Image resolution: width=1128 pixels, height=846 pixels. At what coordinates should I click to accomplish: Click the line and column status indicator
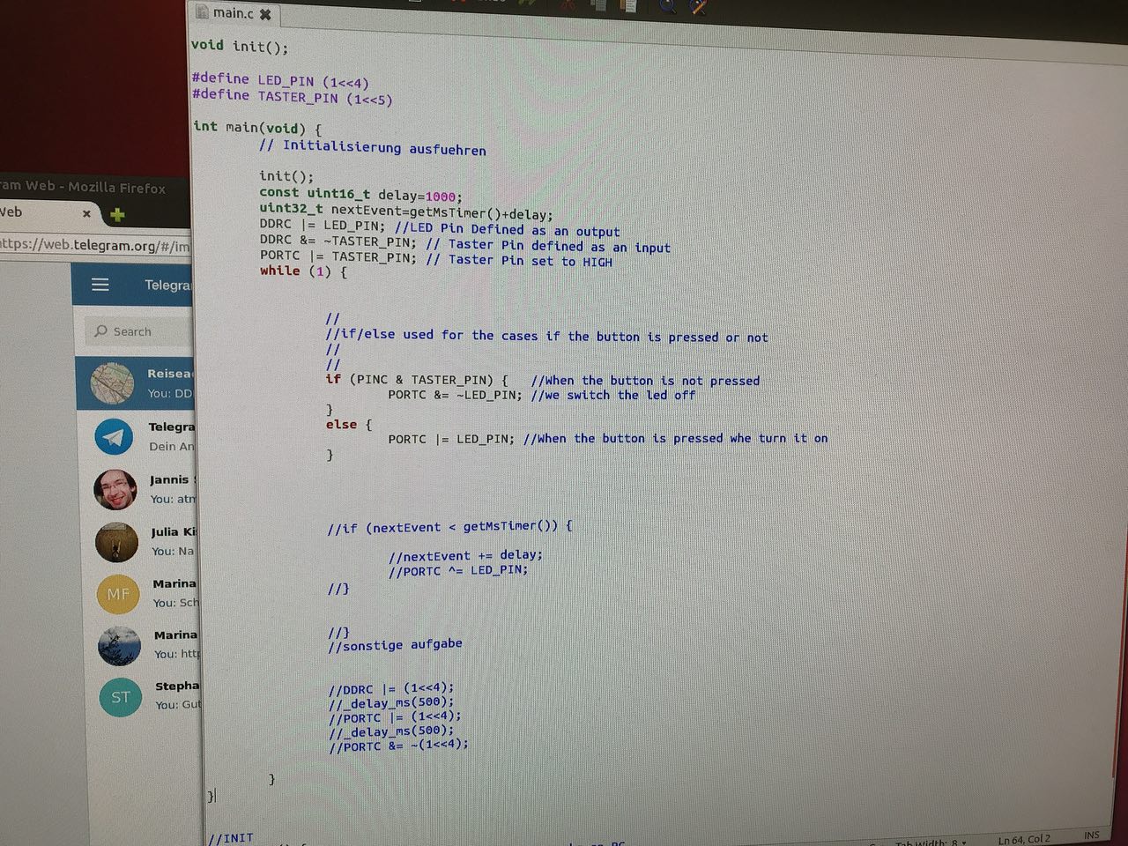[1023, 839]
